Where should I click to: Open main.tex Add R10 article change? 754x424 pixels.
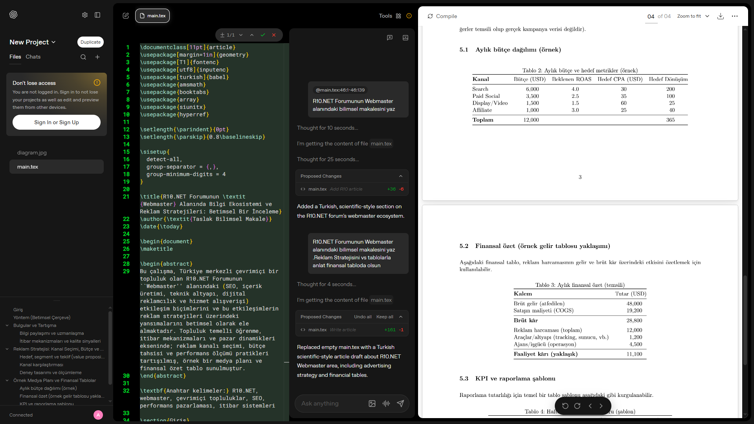(352, 189)
